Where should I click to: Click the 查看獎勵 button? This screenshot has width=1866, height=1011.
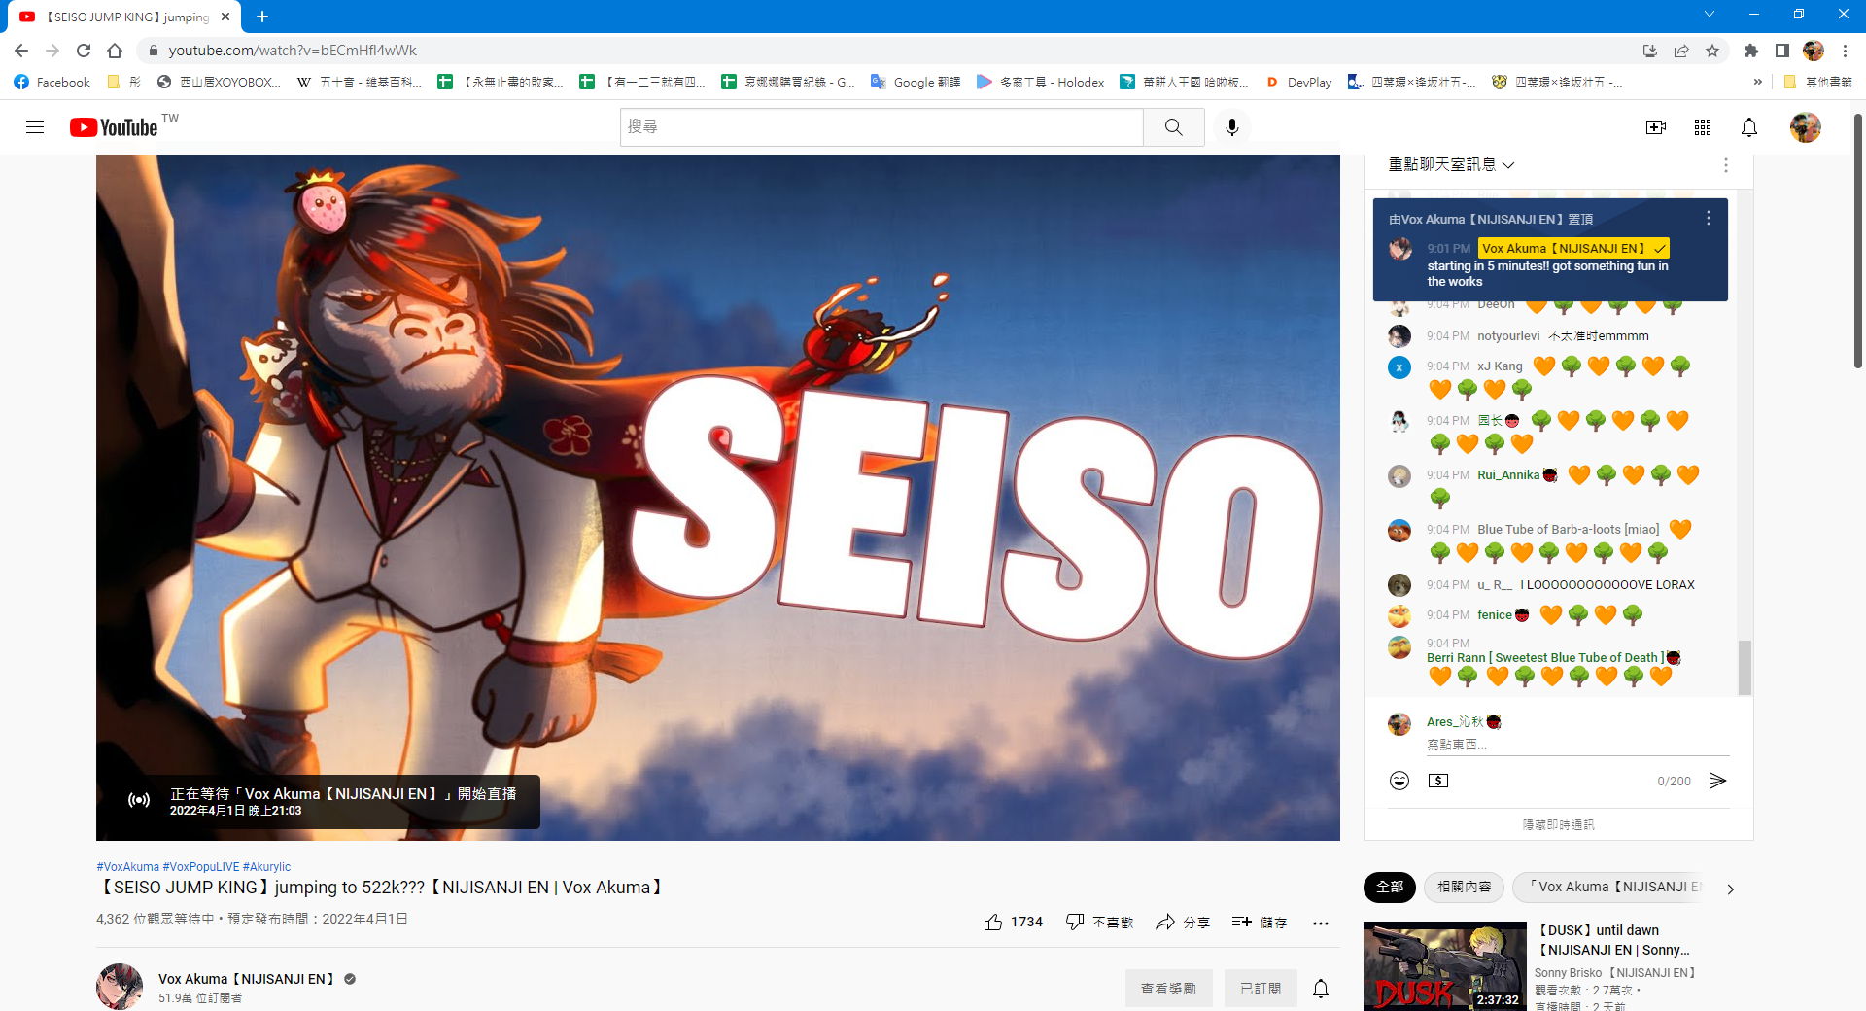click(x=1168, y=989)
